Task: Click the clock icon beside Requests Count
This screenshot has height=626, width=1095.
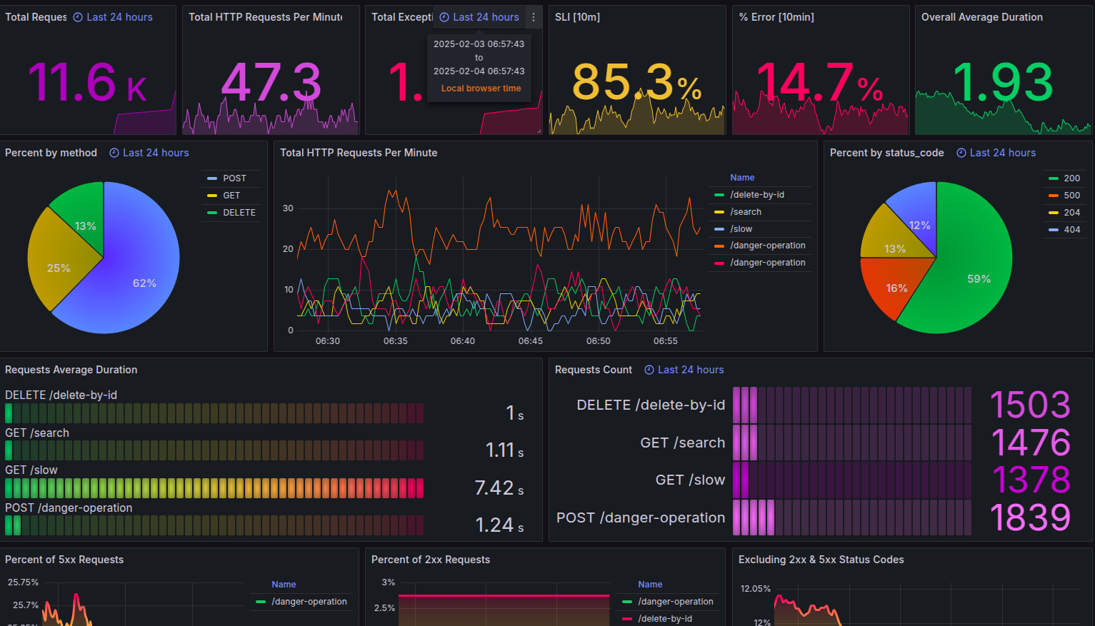Action: pyautogui.click(x=649, y=370)
